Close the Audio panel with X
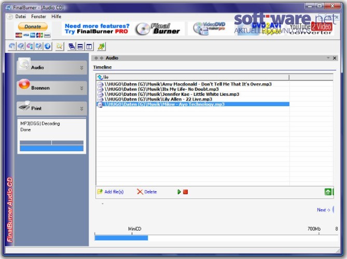 pos(335,58)
